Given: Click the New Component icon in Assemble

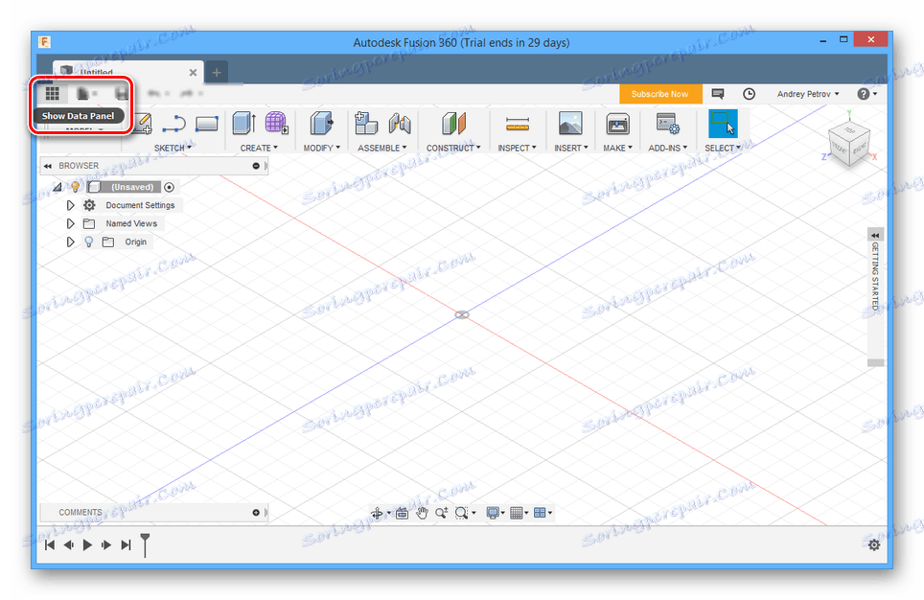Looking at the screenshot, I should (366, 124).
